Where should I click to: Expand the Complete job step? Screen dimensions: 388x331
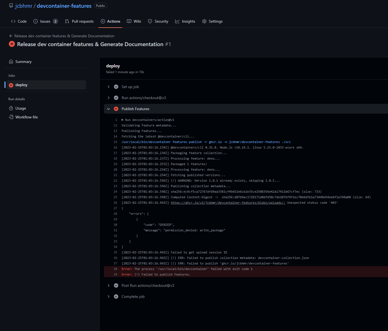(x=108, y=296)
